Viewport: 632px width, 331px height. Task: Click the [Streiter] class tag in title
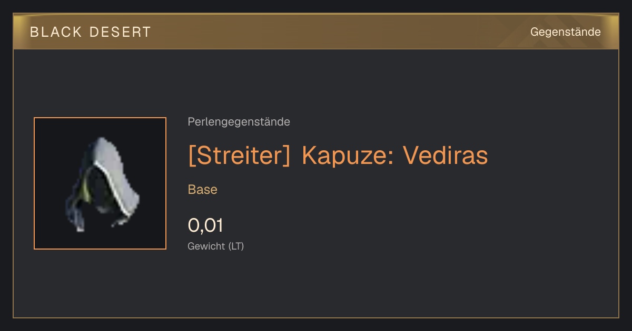[x=239, y=156]
